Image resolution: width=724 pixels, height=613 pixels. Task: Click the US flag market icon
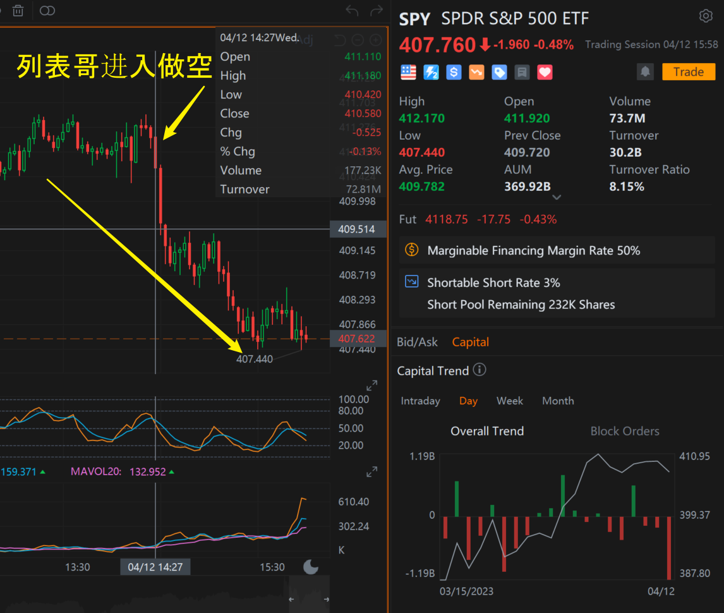point(408,73)
